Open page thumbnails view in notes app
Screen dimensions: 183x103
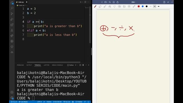click(x=106, y=2)
